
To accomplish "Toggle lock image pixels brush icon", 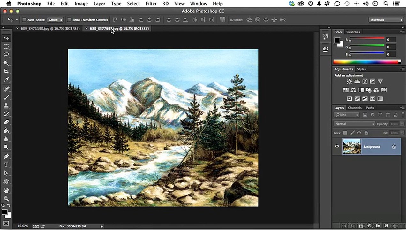I will coord(352,133).
